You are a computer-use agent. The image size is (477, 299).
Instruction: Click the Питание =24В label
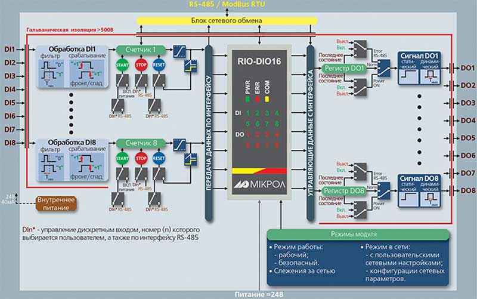coord(259,294)
